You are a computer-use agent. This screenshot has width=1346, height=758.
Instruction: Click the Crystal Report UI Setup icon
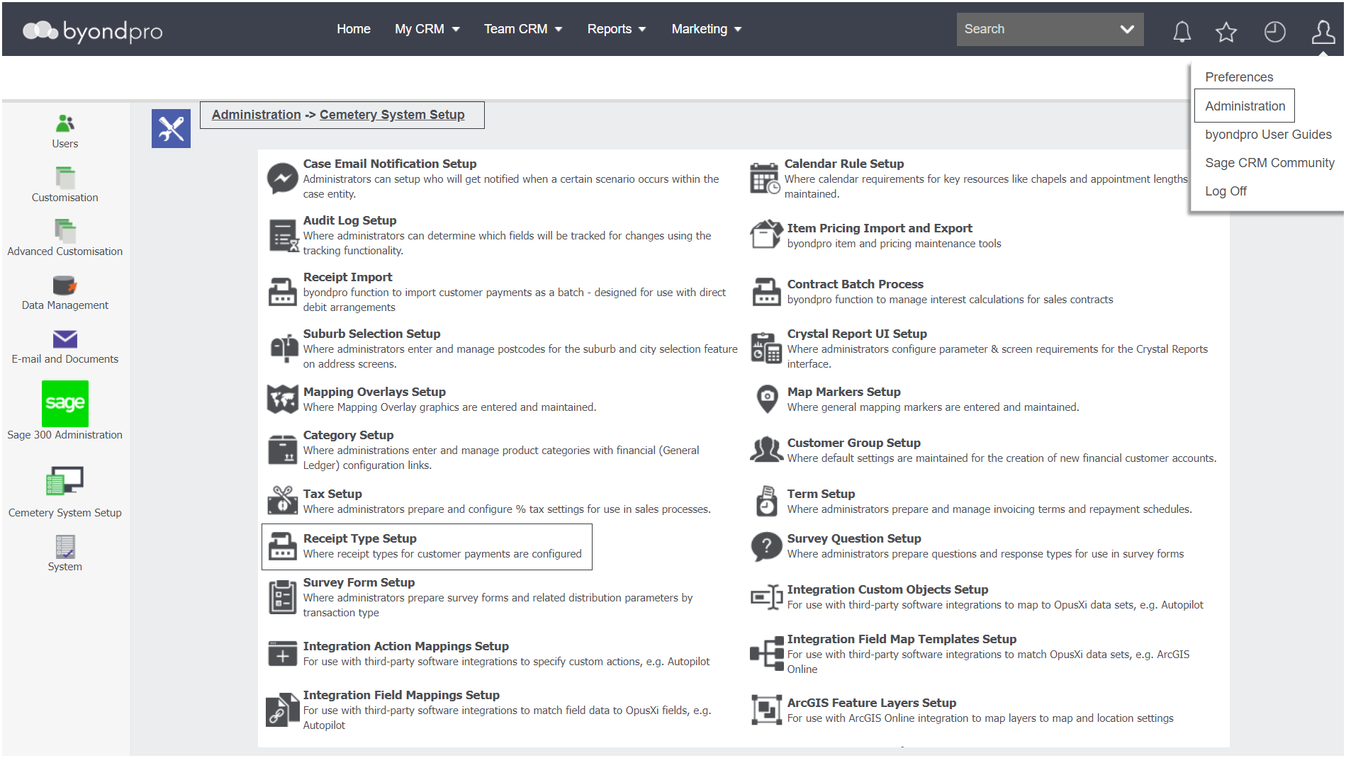coord(766,349)
